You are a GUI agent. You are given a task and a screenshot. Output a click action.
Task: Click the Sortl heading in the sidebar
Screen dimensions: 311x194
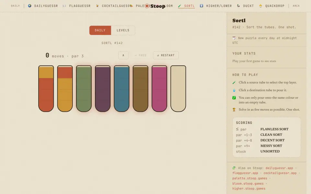[x=239, y=20]
